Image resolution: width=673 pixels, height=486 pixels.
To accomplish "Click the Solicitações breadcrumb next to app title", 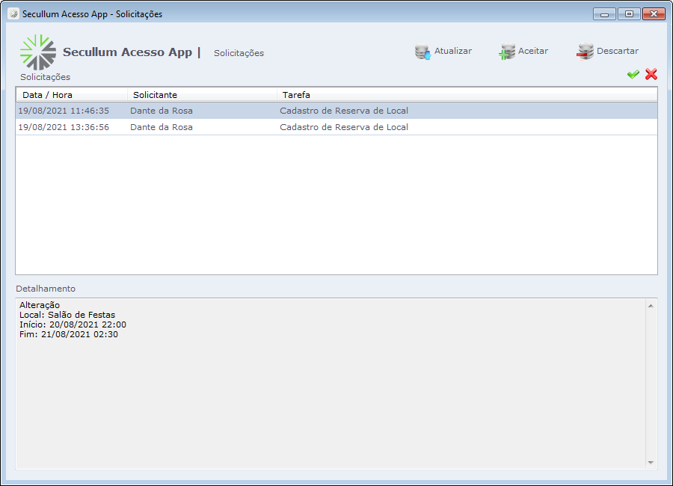I will pyautogui.click(x=239, y=53).
